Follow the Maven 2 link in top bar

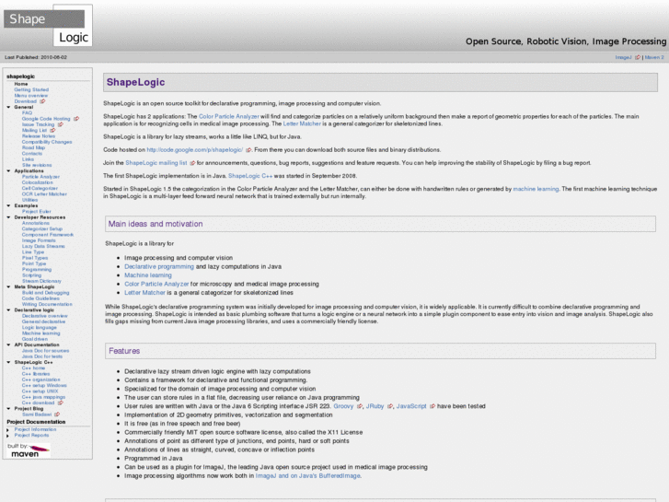click(654, 57)
